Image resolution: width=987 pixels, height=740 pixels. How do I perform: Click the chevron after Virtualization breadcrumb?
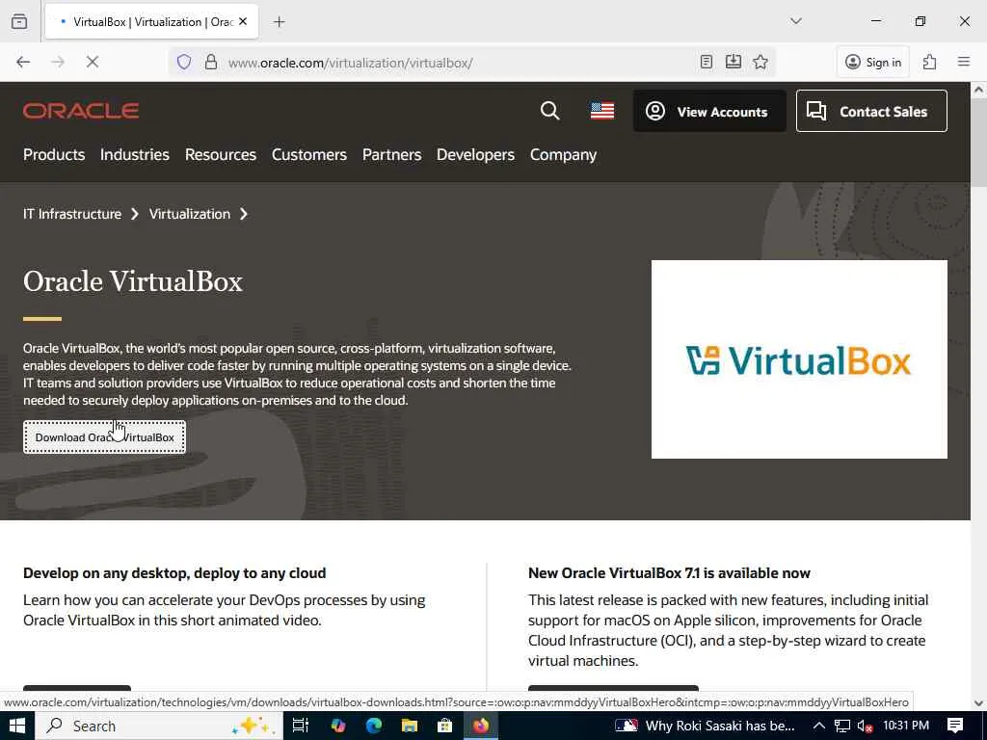244,214
